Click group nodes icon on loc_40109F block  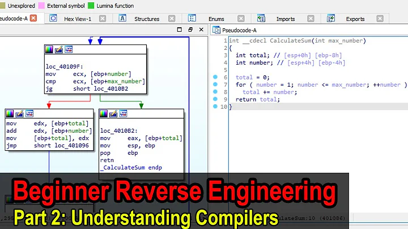pyautogui.click(x=69, y=49)
